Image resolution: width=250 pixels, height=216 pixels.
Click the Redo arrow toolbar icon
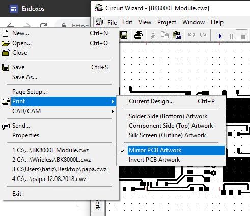[x=203, y=35]
